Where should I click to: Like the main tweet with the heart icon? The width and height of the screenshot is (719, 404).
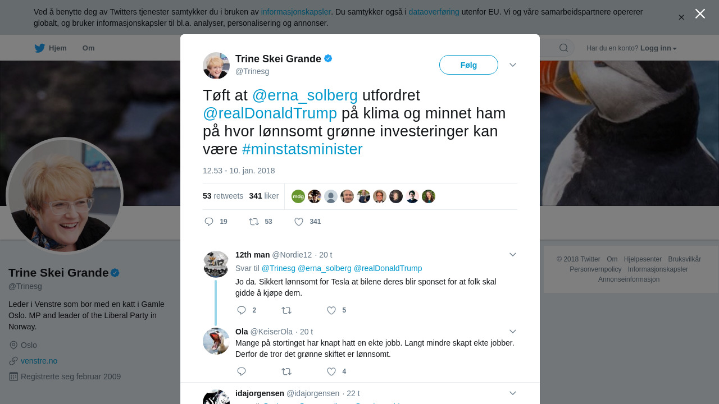pos(299,222)
